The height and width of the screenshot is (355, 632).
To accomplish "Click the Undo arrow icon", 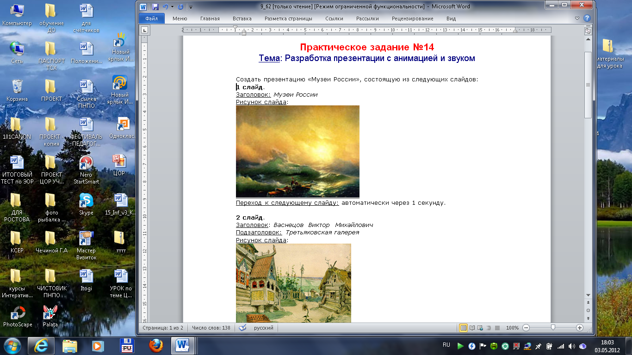I will pos(165,7).
